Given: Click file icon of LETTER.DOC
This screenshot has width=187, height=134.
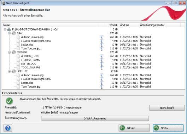Looking at the screenshot, I should click(x=18, y=64).
